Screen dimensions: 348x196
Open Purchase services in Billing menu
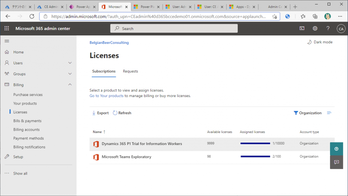28,95
